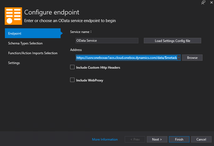Screen dimensions: 214x146
Task: Proceed with the Next > button
Action: (x=157, y=139)
